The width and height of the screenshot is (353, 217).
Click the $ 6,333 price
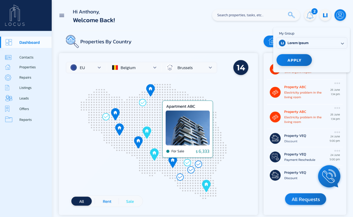(x=202, y=151)
